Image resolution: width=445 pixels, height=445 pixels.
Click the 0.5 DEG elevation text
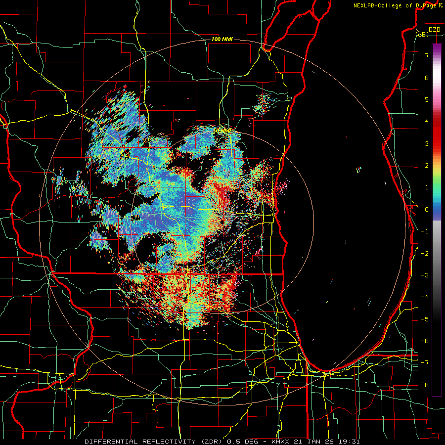(x=242, y=442)
